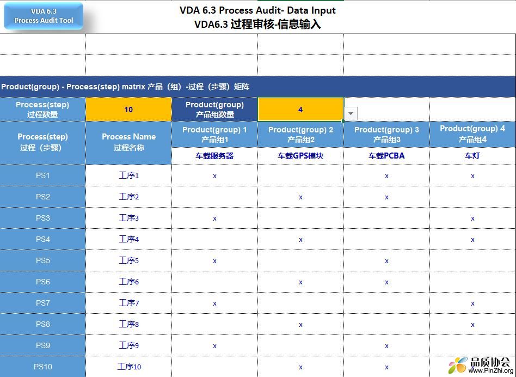
Task: Select the process name cell 工序4
Action: pos(128,239)
